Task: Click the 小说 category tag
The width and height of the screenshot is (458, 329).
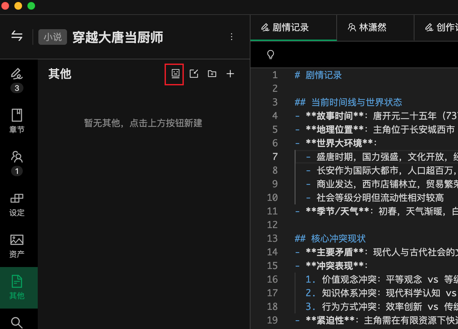Action: click(x=52, y=37)
